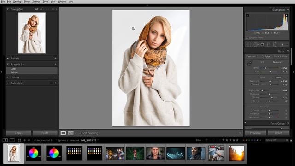The height and width of the screenshot is (166, 295).
Task: Select the Red Eye Correction tool
Action: point(262,45)
